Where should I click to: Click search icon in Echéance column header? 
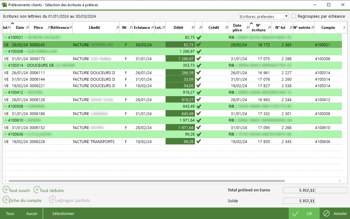[x=153, y=28]
